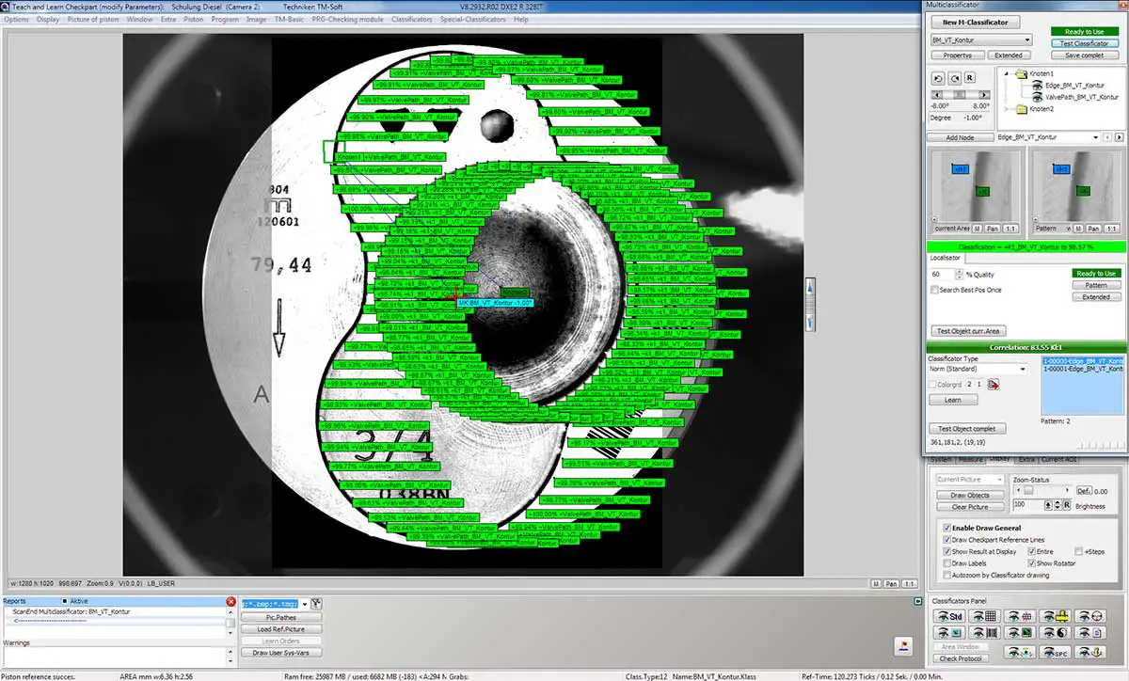
Task: Open the anchor classificator
Action: coord(1090,653)
